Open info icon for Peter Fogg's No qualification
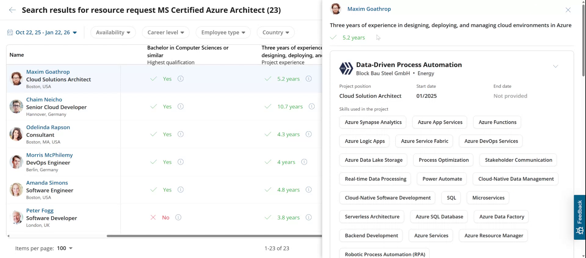The width and height of the screenshot is (586, 258). point(178,217)
